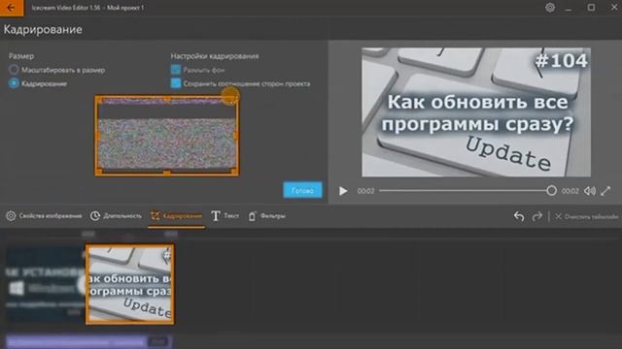Open 'Длительность' tab

coord(116,216)
